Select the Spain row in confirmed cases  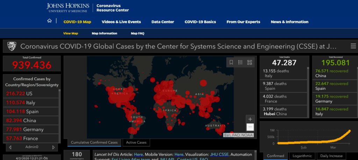click(31, 111)
